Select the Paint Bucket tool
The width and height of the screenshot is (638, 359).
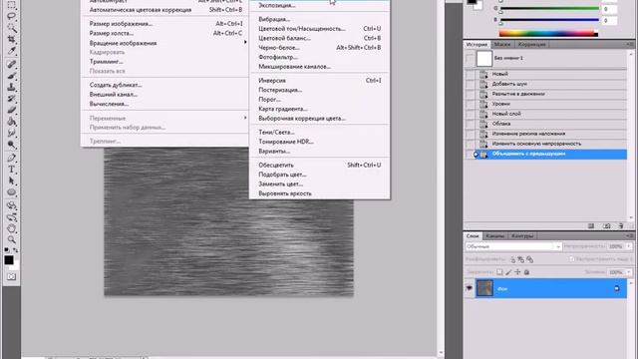pyautogui.click(x=11, y=122)
